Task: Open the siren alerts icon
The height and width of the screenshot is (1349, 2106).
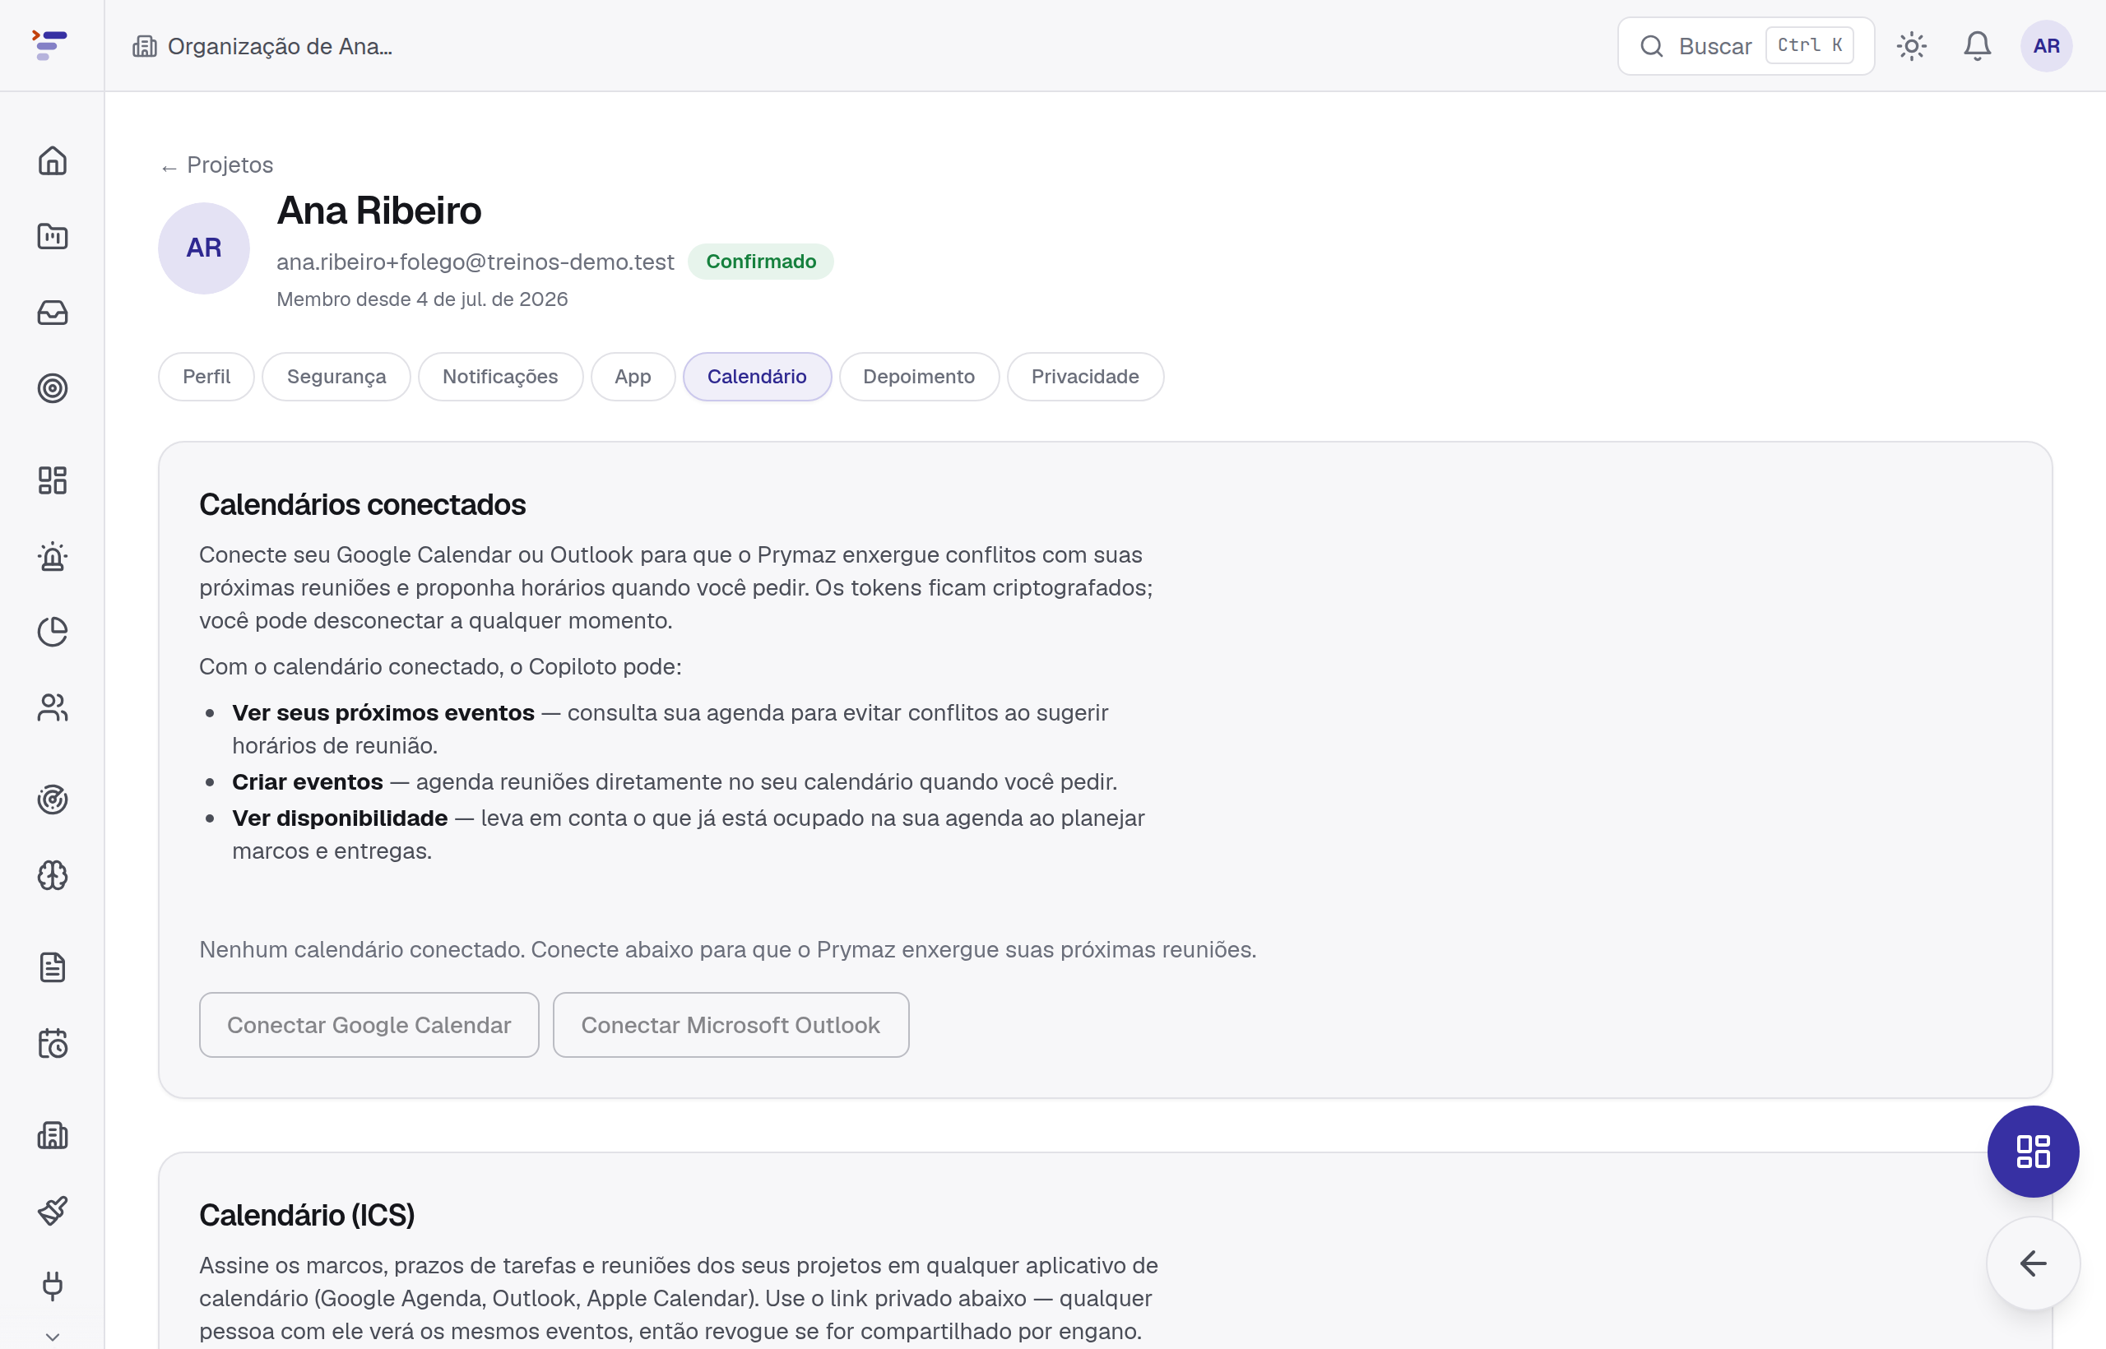Action: pos(53,556)
